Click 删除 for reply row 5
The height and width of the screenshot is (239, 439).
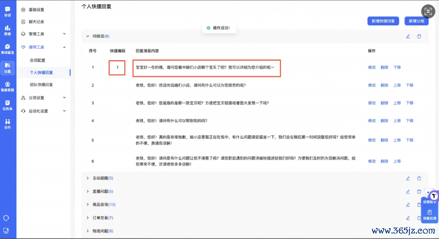[385, 140]
